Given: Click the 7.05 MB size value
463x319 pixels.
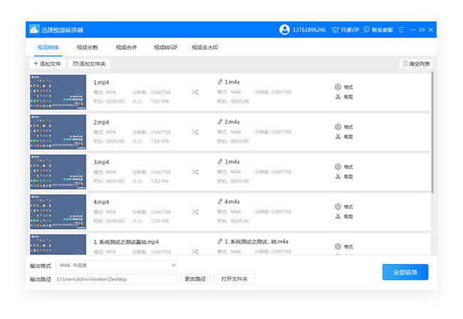Looking at the screenshot, I should point(160,142).
